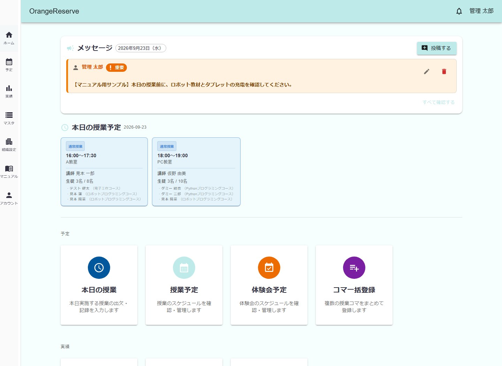Open 組織設定 in the sidebar
This screenshot has height=366, width=502.
(x=9, y=145)
